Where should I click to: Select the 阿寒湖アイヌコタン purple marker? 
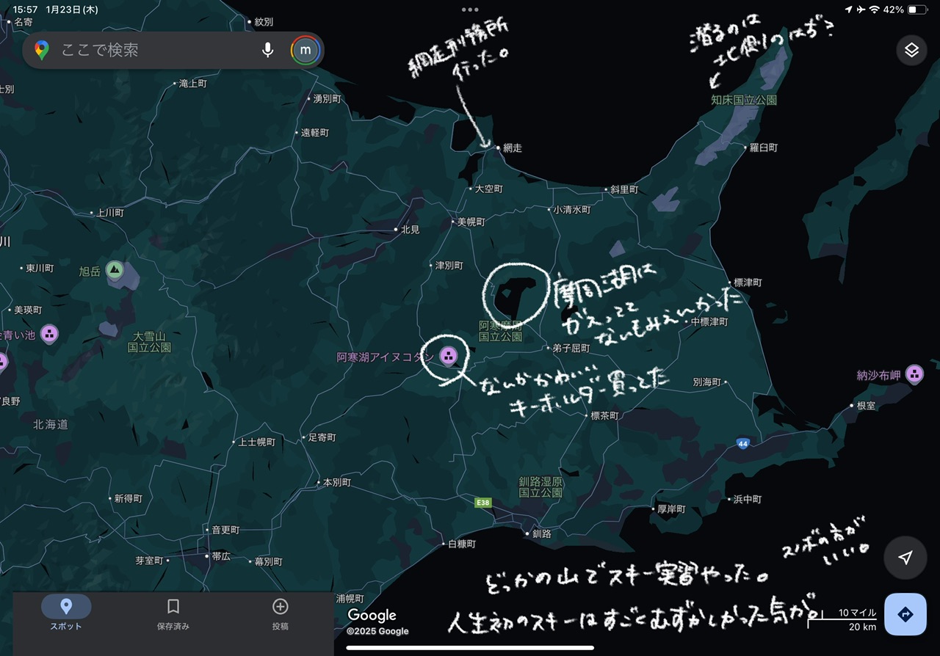[447, 357]
